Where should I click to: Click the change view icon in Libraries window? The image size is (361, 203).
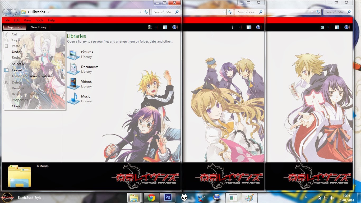click(x=151, y=27)
